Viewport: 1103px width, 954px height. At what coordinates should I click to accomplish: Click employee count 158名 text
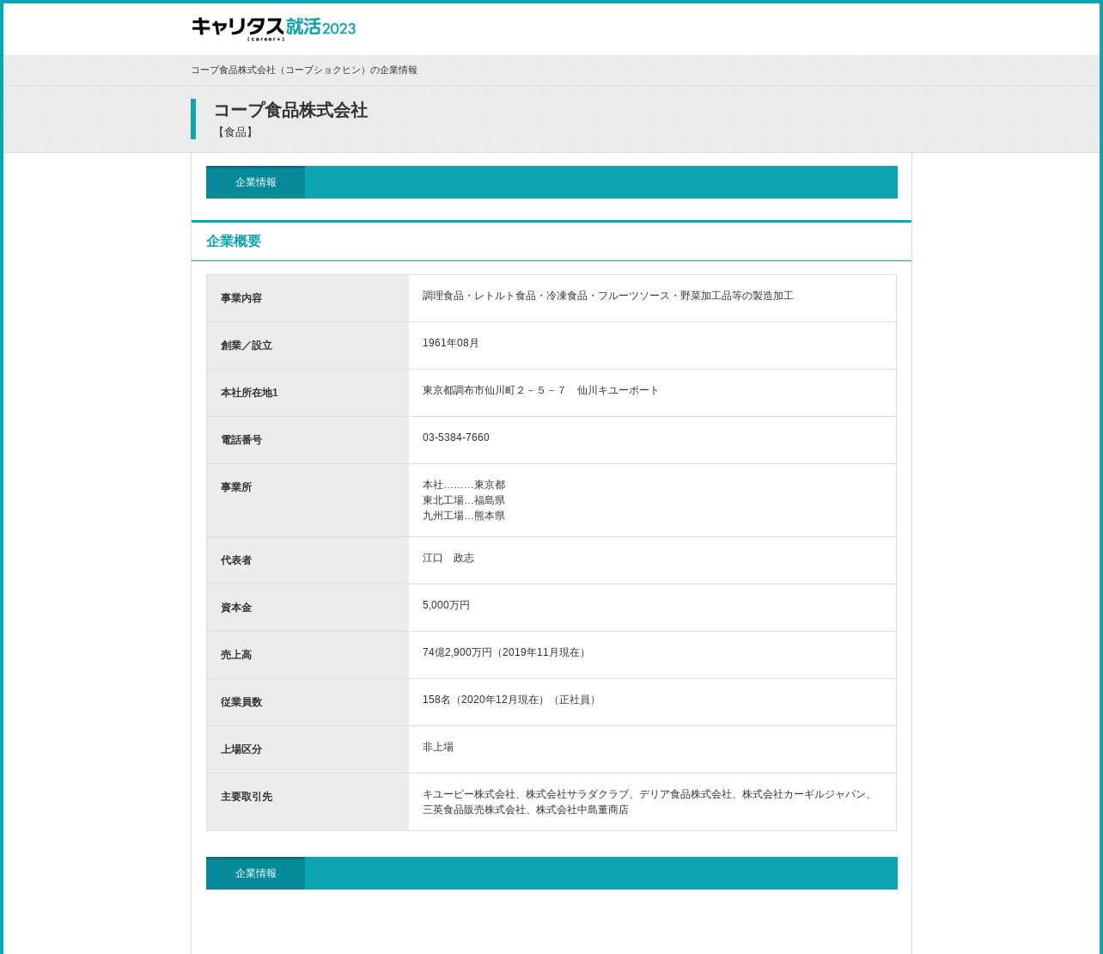511,700
